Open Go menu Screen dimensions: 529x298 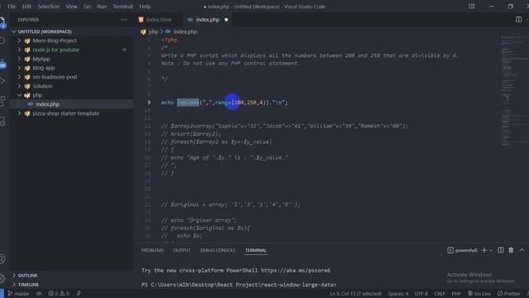click(x=87, y=7)
